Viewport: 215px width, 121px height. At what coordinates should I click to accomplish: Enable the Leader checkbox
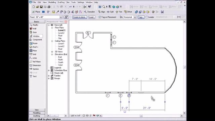[x=147, y=17]
